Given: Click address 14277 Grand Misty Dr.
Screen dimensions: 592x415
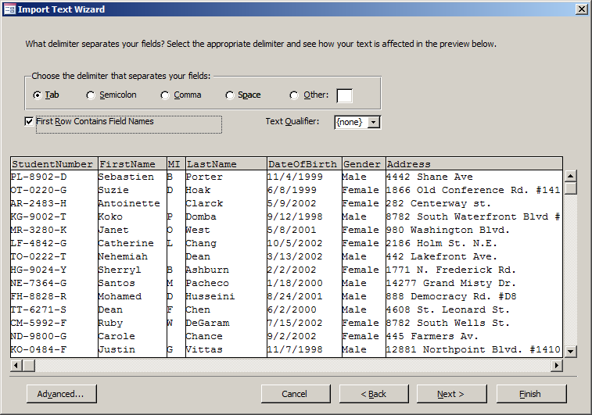Looking at the screenshot, I should (x=451, y=283).
